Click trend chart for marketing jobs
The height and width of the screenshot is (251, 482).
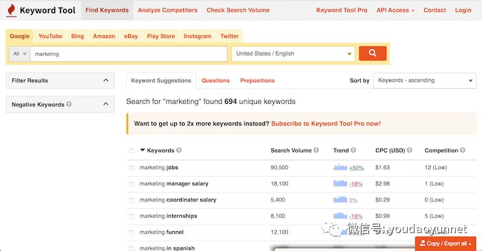click(340, 167)
